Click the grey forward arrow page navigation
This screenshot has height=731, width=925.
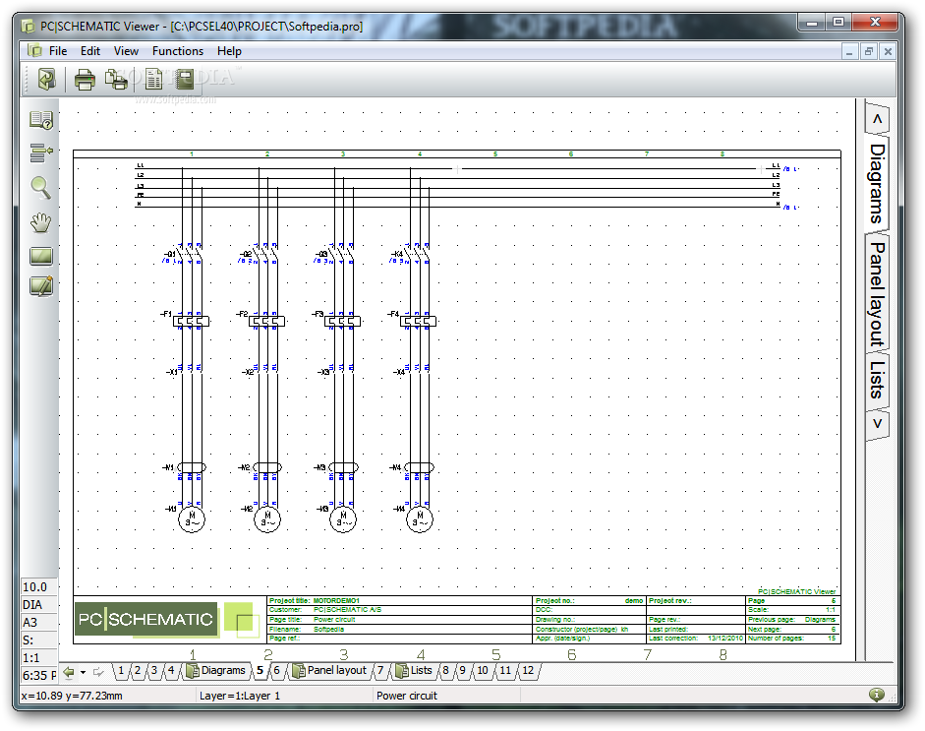click(x=98, y=672)
